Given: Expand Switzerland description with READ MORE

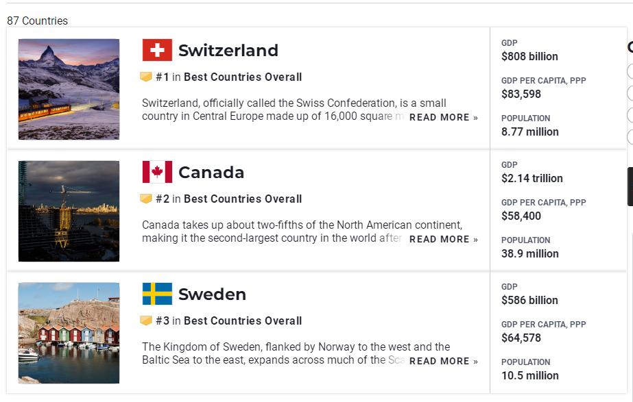Looking at the screenshot, I should pos(444,117).
